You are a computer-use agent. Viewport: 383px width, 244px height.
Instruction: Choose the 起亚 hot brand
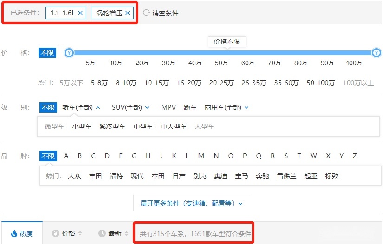[311, 176]
